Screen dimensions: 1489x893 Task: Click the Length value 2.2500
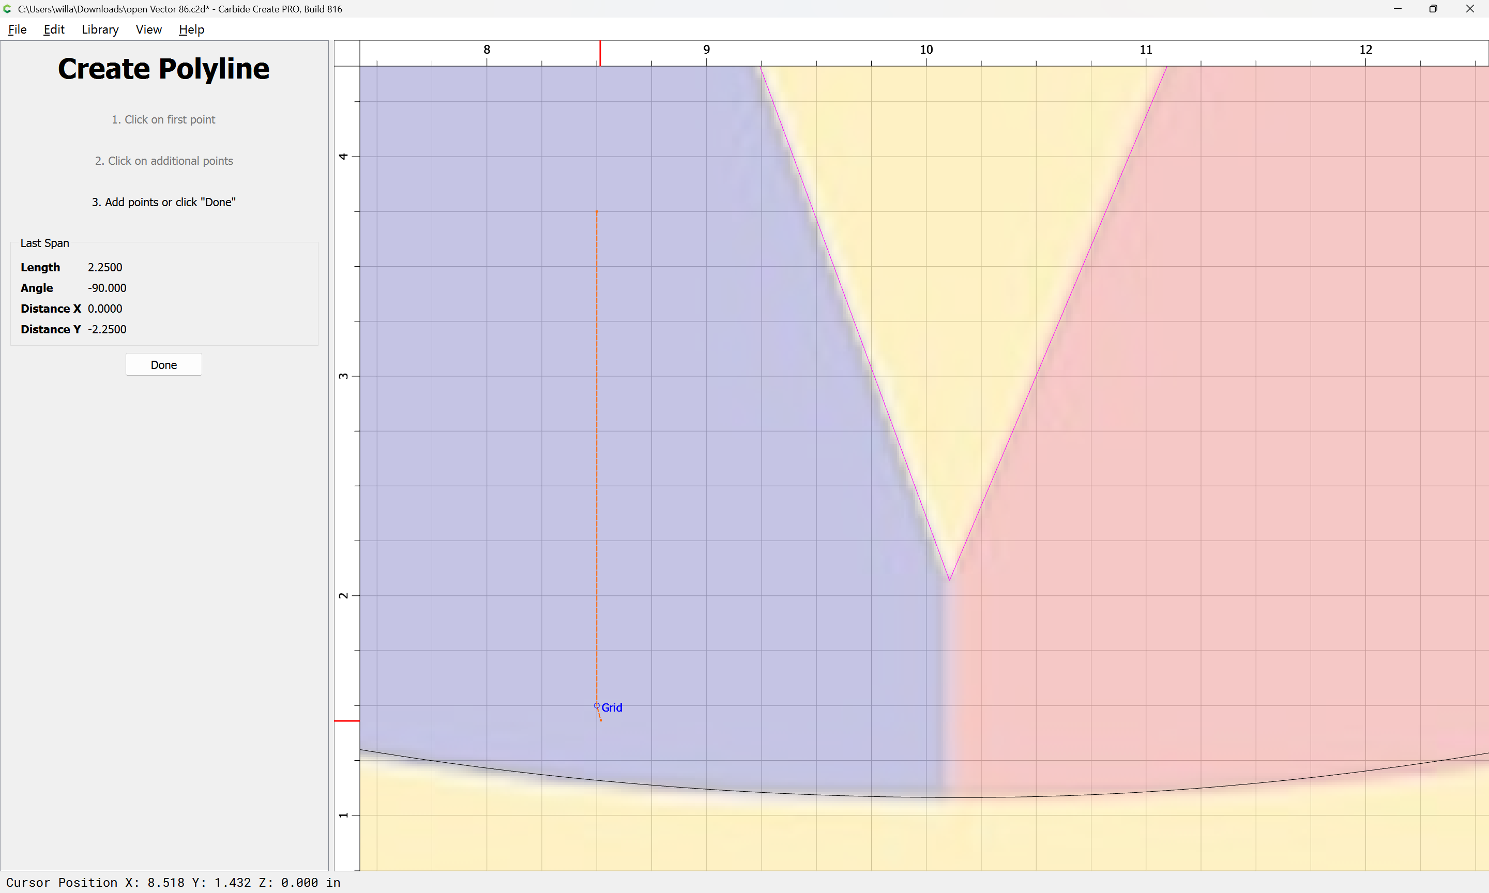coord(105,267)
